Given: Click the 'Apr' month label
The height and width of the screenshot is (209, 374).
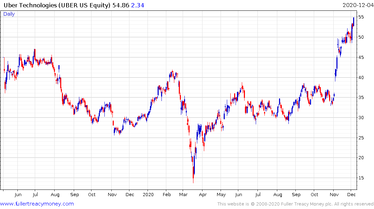Looking at the screenshot, I should pyautogui.click(x=203, y=195).
